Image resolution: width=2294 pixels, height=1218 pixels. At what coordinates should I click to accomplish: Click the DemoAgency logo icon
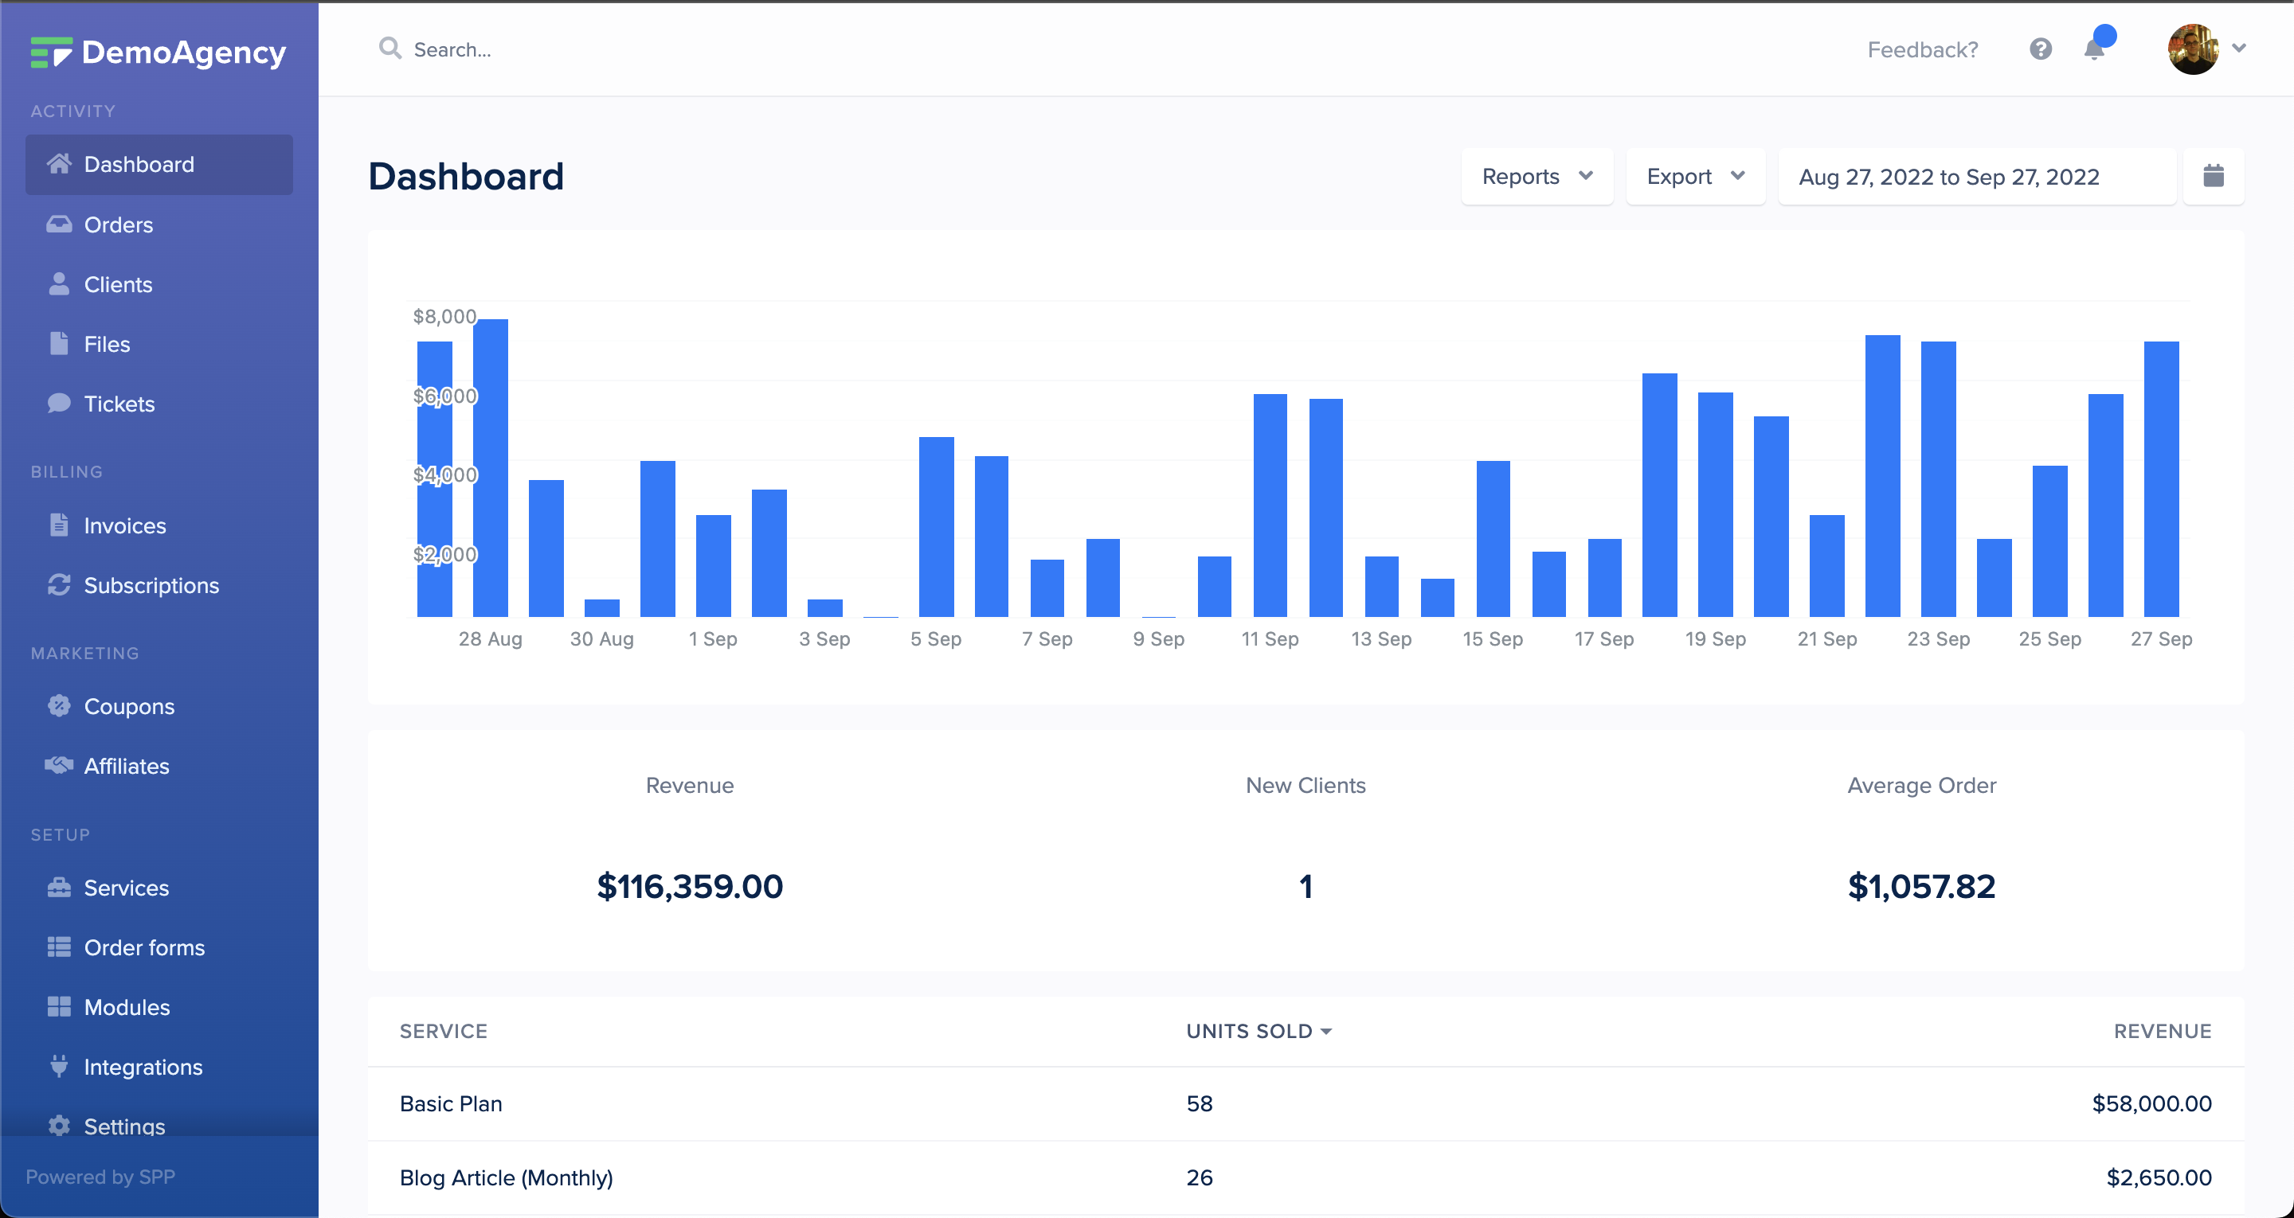coord(51,53)
